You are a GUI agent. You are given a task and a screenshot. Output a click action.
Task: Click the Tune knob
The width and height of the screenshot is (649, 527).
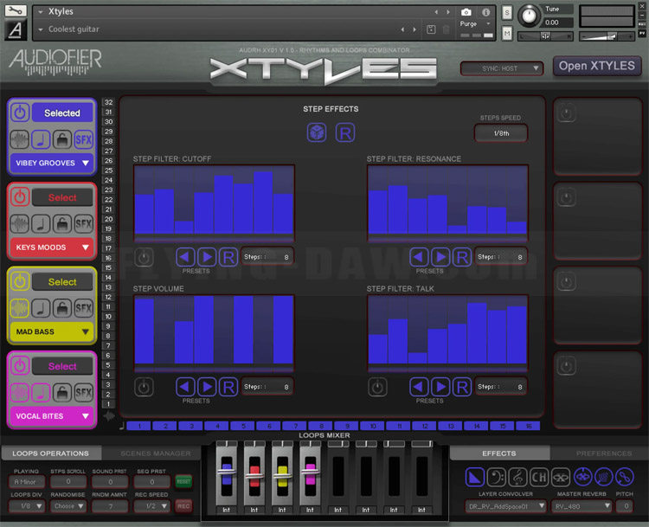tap(529, 16)
